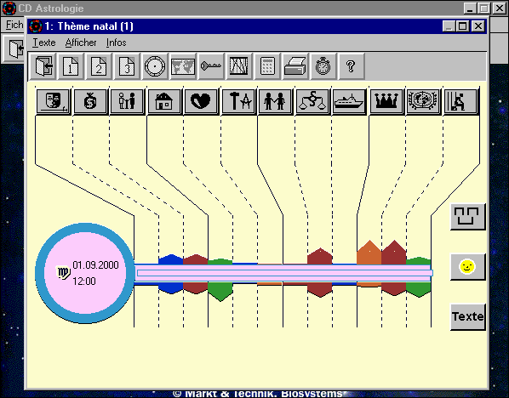This screenshot has width=509, height=398.
Task: Open the Infos menu
Action: pos(117,43)
